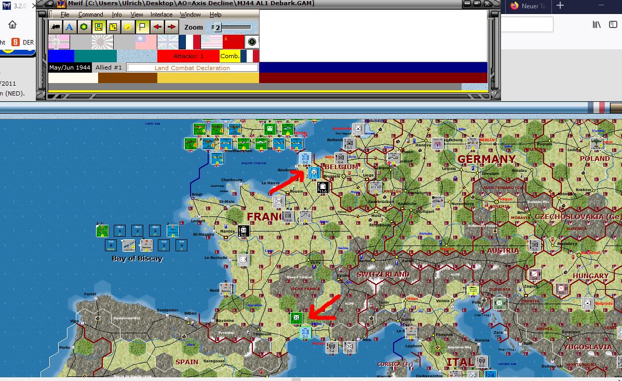
Task: Select the Chinese flag in the flag row
Action: (146, 42)
